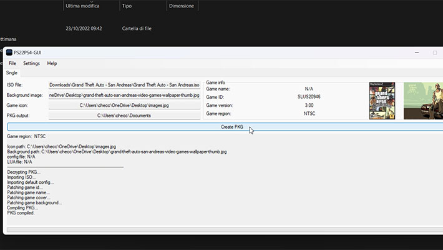Maximize the PS22PS4-GUI window
Screen dimensions: 443x250
[x=435, y=52]
